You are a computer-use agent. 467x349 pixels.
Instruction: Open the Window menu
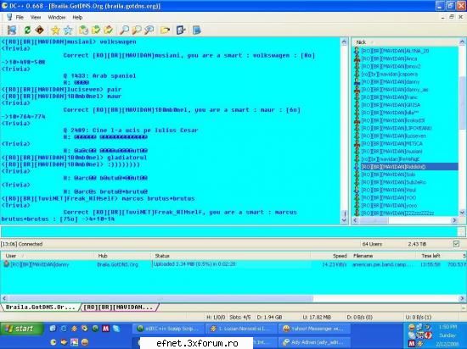(57, 18)
